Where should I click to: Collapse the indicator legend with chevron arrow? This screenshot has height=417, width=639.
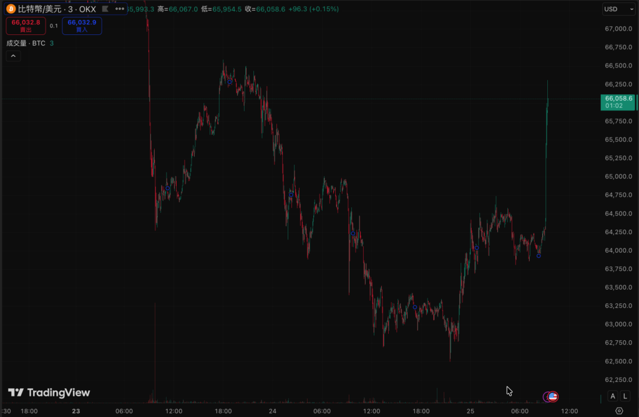tap(14, 56)
